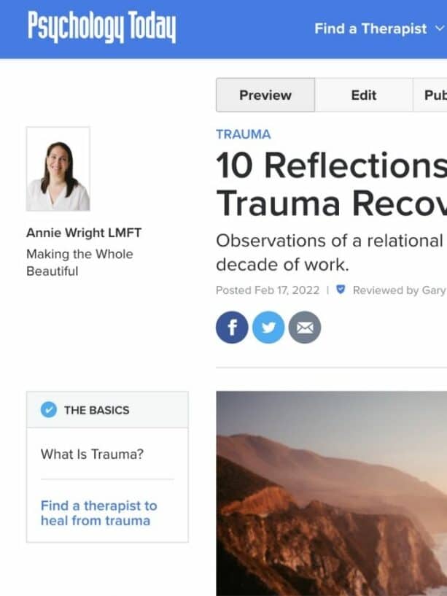This screenshot has height=596, width=447.
Task: Open the What Is Trauma? link
Action: [x=93, y=454]
